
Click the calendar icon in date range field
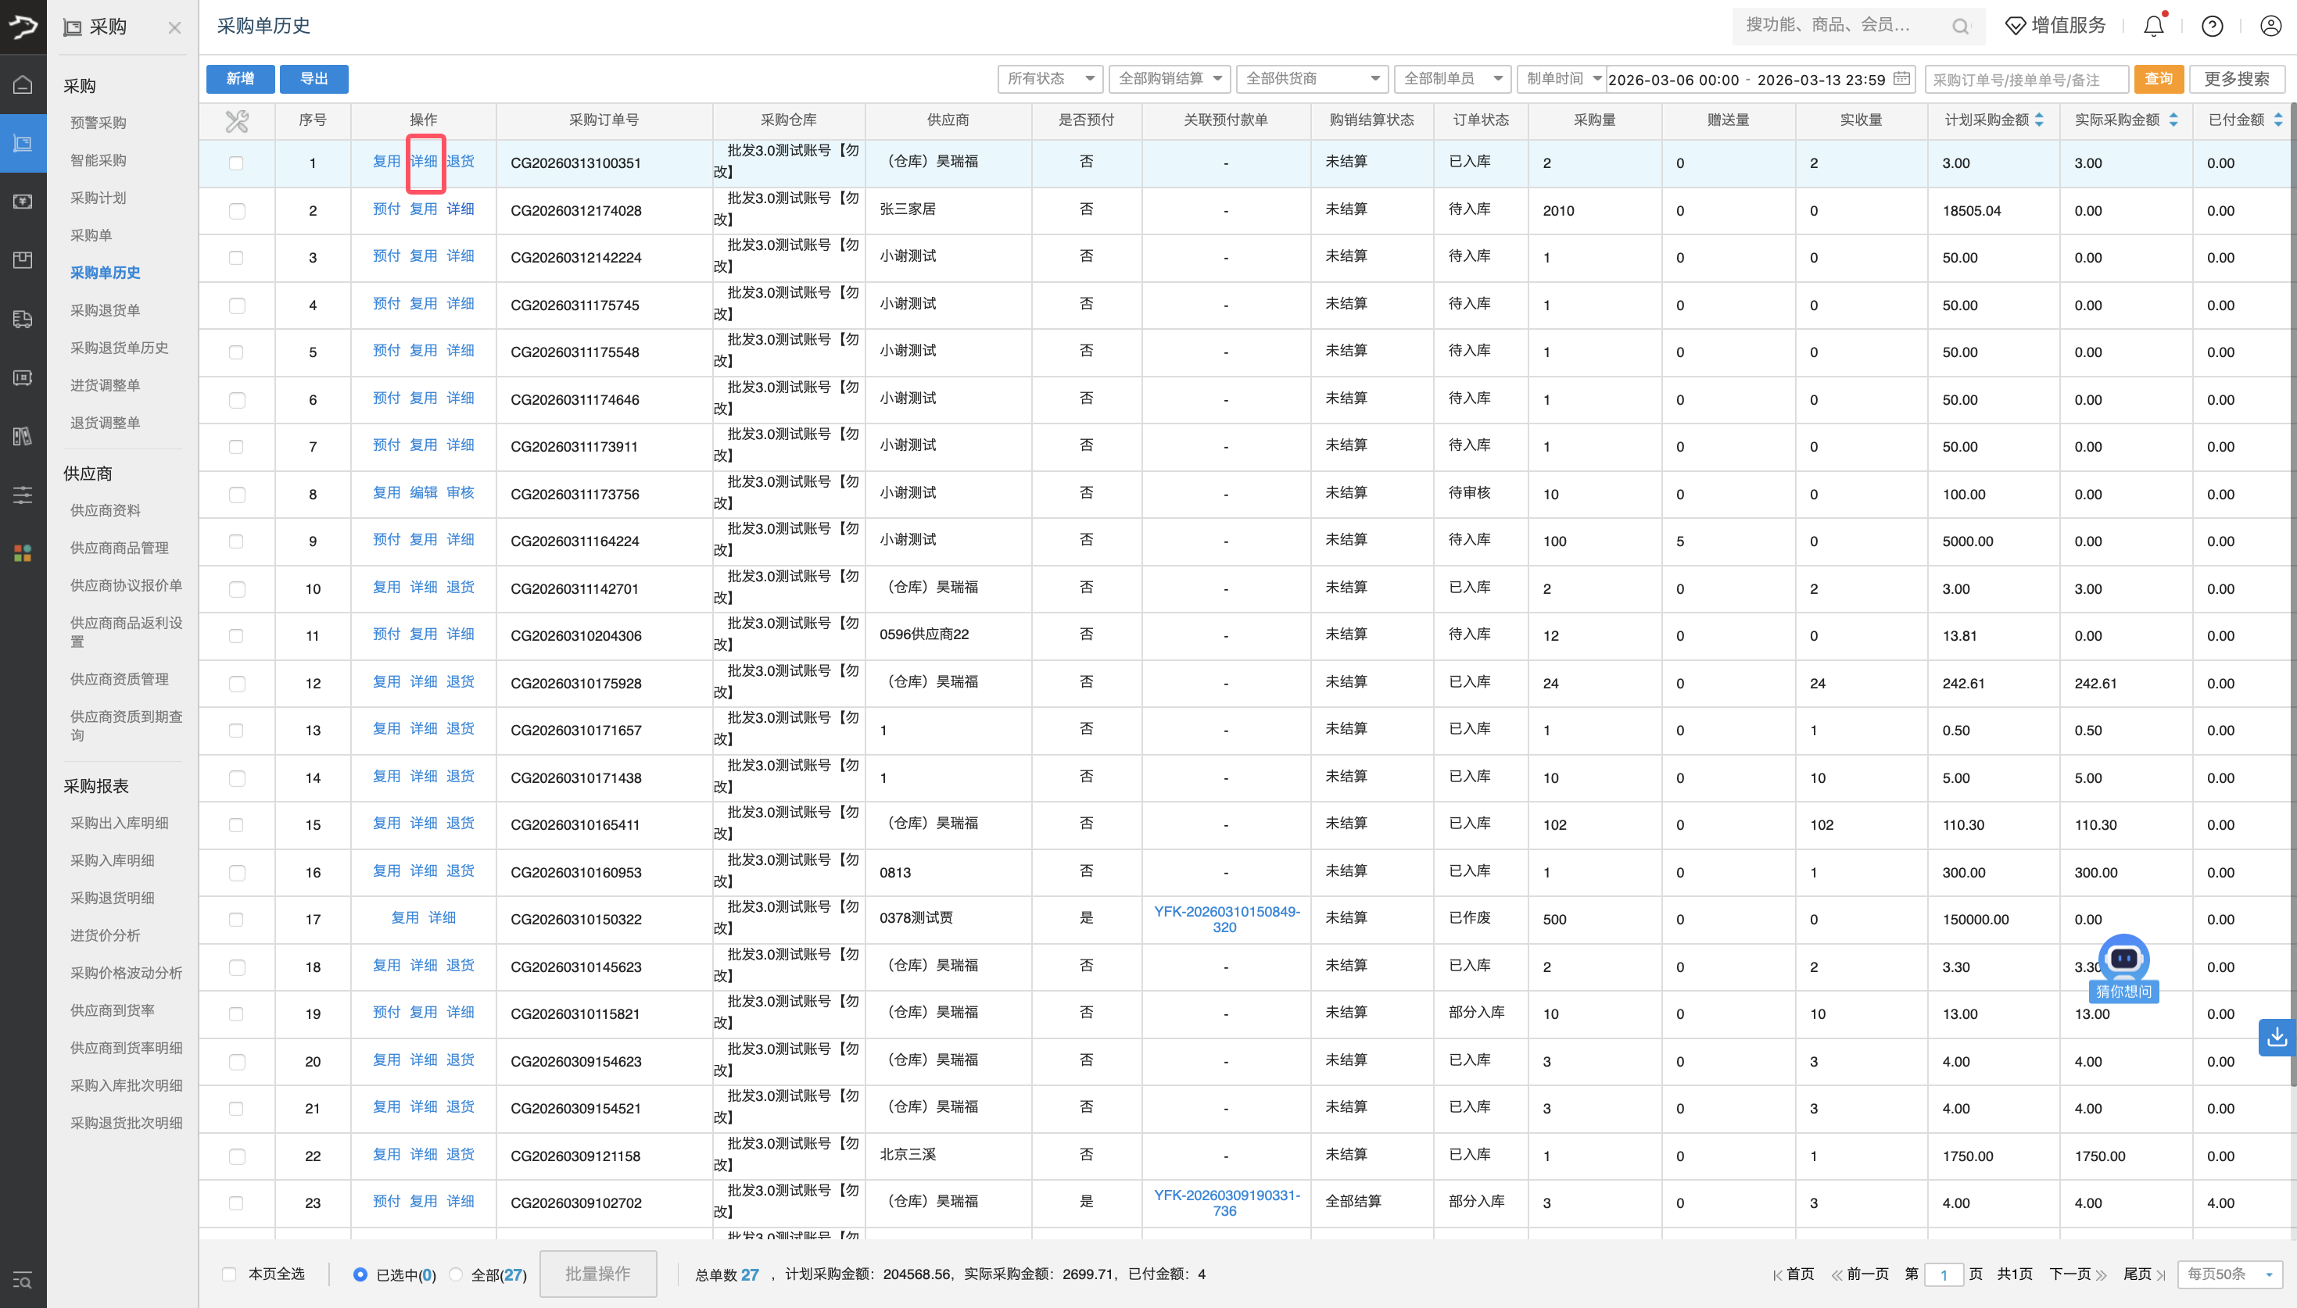[1901, 79]
